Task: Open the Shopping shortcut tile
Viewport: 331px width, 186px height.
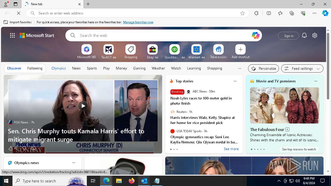Action: (131, 49)
